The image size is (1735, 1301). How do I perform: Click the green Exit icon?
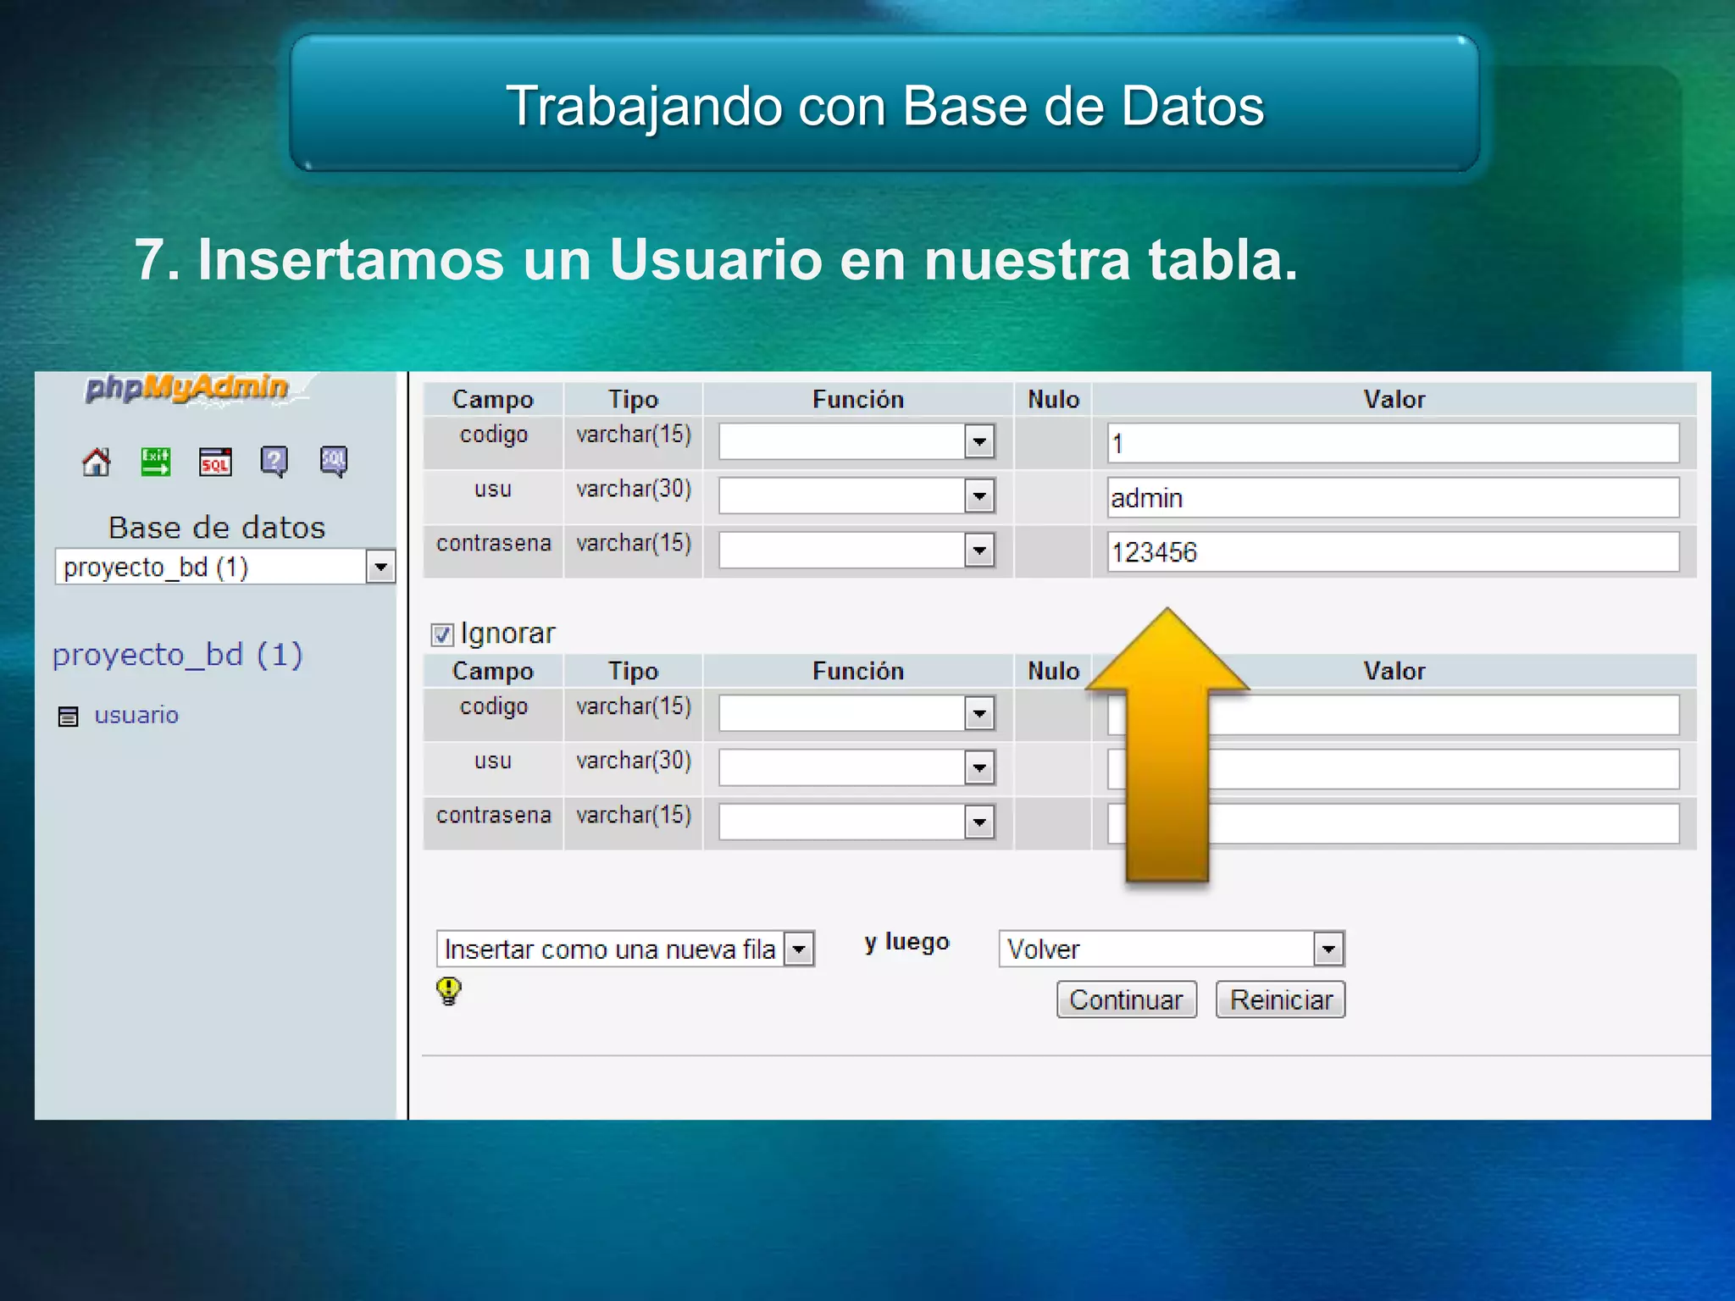pyautogui.click(x=156, y=462)
